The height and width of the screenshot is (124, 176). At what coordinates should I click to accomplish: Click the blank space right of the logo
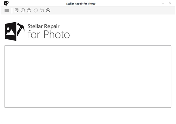pos(123,31)
